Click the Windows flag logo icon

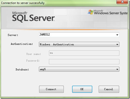tap(91, 12)
